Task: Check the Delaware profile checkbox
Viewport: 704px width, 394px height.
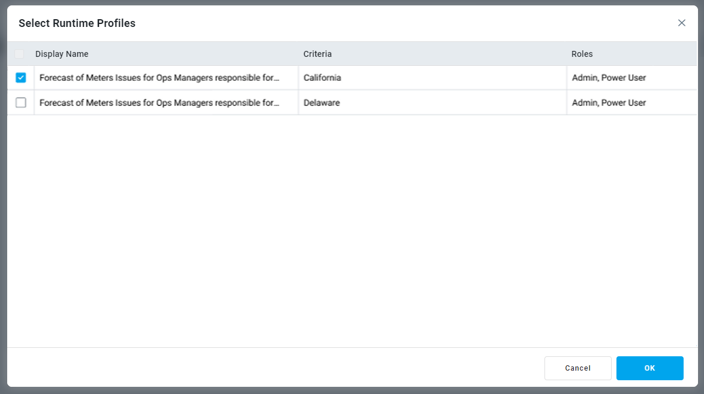Action: [x=21, y=103]
